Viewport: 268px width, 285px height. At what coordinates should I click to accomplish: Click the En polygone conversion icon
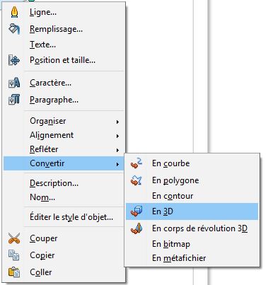pos(136,180)
